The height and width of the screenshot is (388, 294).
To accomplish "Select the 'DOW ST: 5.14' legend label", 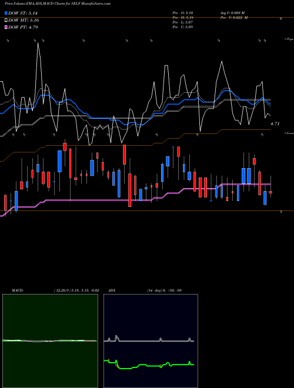I will coord(23,13).
